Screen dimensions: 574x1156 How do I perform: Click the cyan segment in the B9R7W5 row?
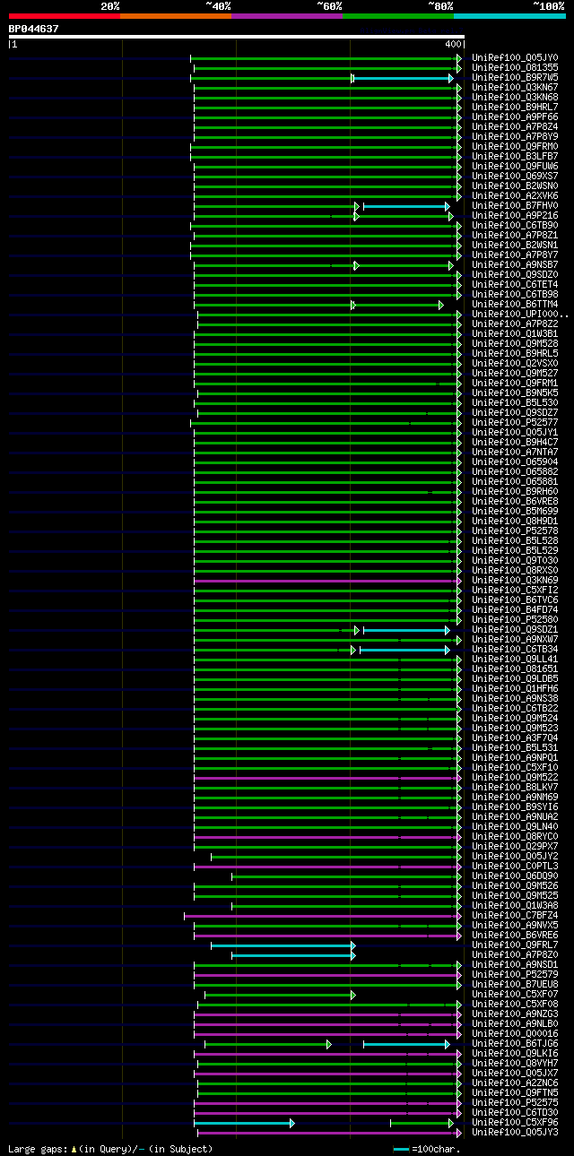tap(403, 78)
